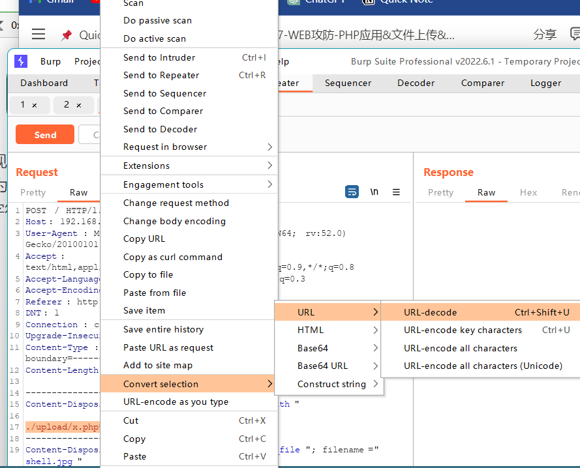
Task: Expand the Base64 URL submenu
Action: tap(329, 366)
